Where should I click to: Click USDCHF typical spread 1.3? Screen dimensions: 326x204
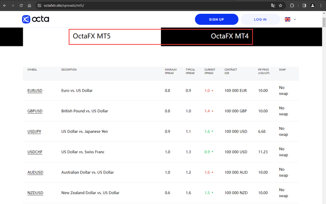click(x=188, y=152)
